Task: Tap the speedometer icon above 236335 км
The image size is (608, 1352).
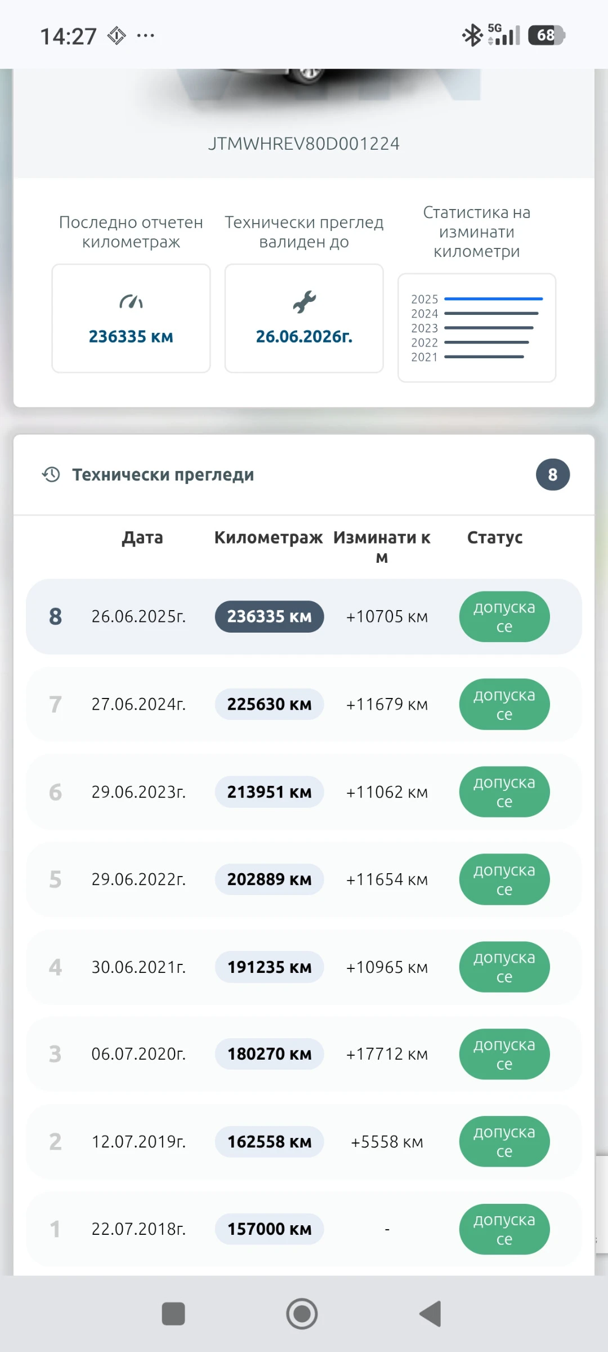Action: (x=131, y=302)
